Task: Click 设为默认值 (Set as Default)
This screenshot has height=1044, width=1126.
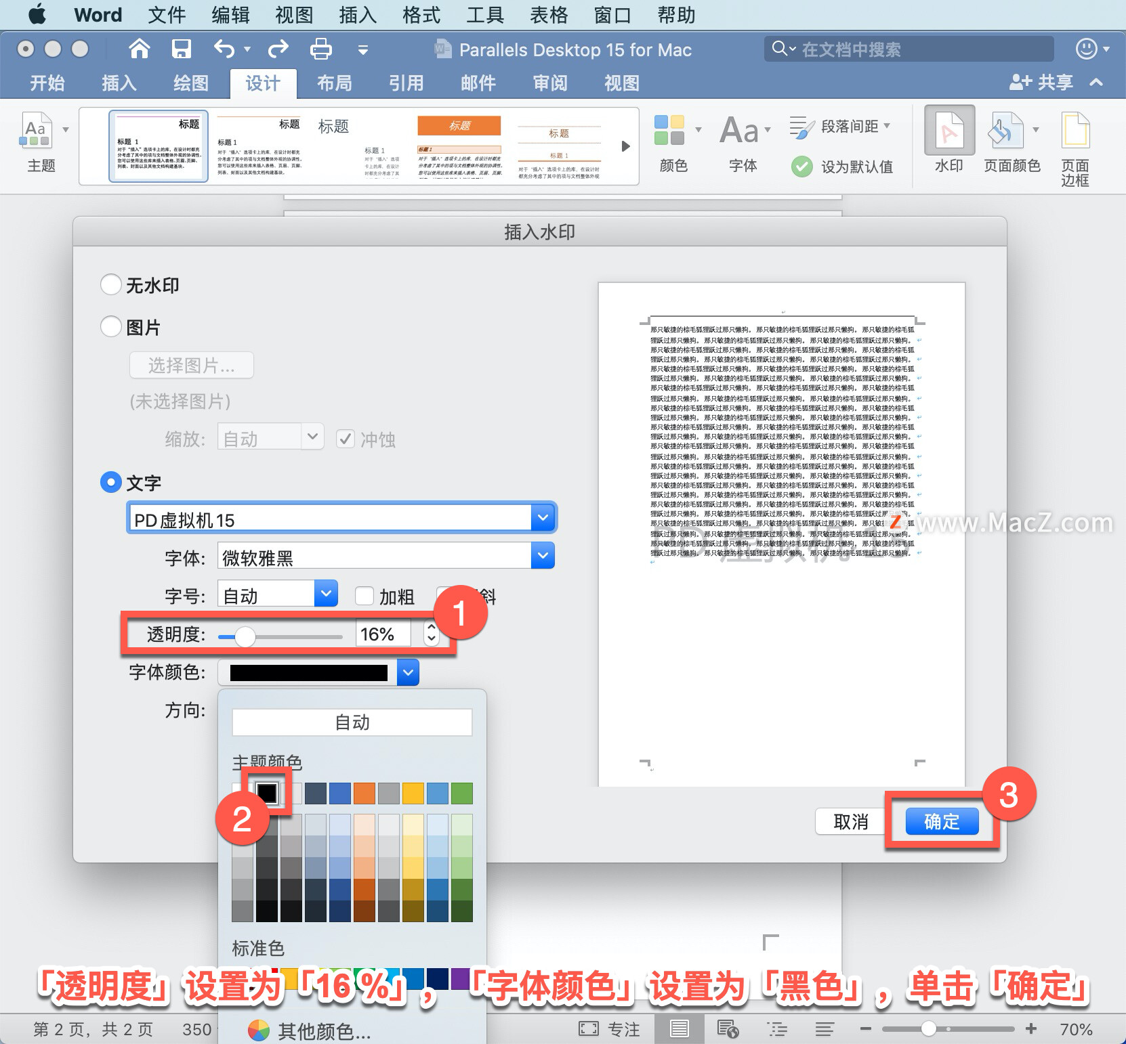Action: [x=843, y=167]
